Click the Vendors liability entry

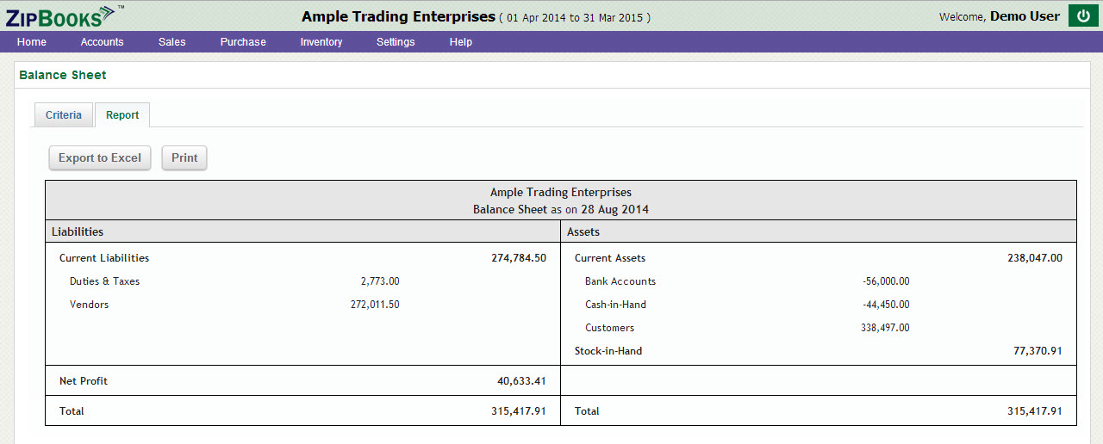click(89, 305)
